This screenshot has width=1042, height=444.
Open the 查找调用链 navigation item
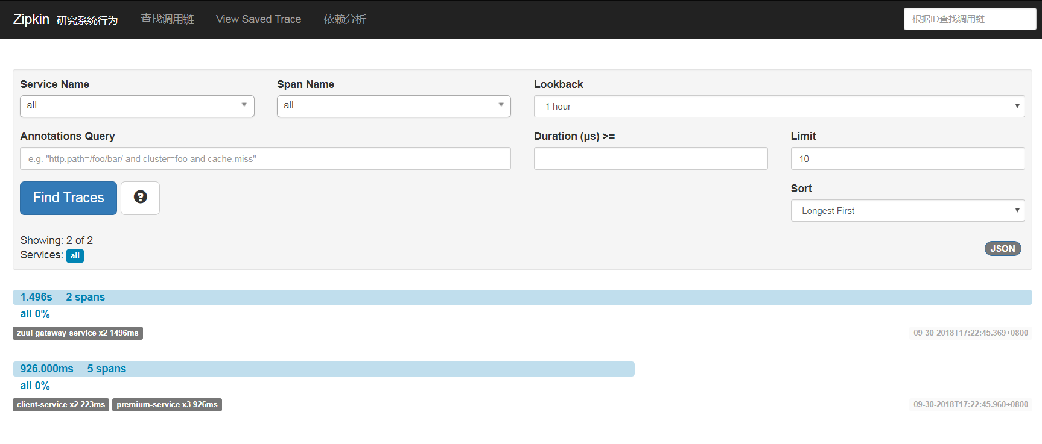pos(167,19)
